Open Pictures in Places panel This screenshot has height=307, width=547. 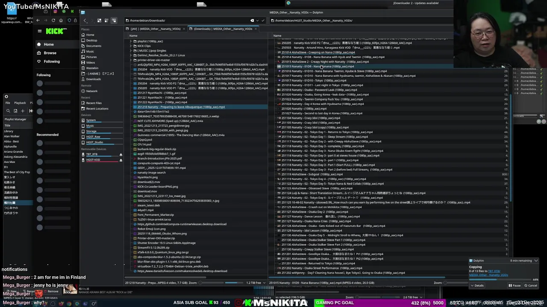pyautogui.click(x=91, y=57)
